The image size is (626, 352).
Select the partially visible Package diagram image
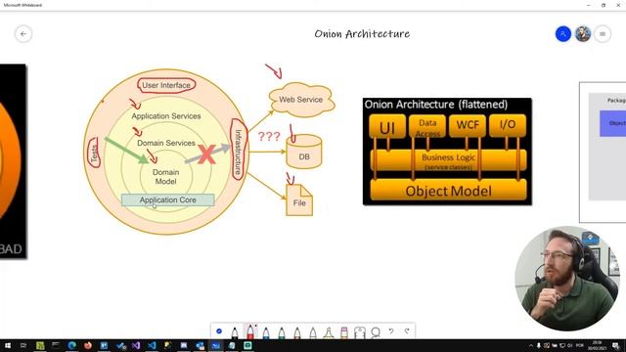(x=603, y=153)
